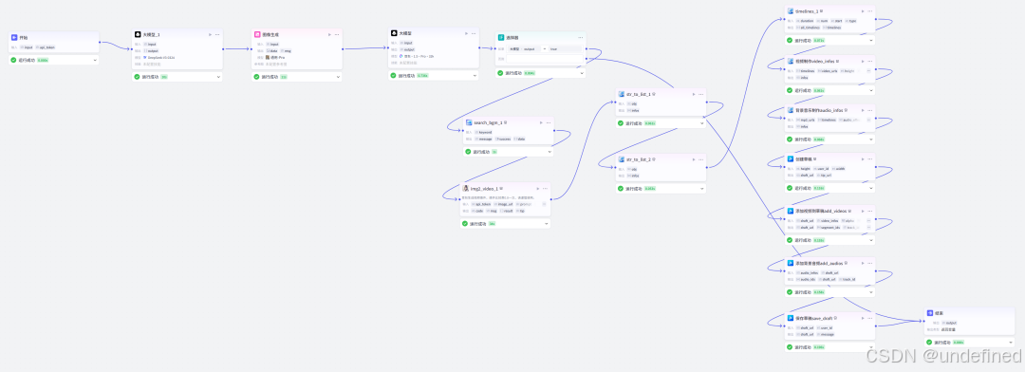
Task: Click the 创建草稿 node icon
Action: (791, 158)
